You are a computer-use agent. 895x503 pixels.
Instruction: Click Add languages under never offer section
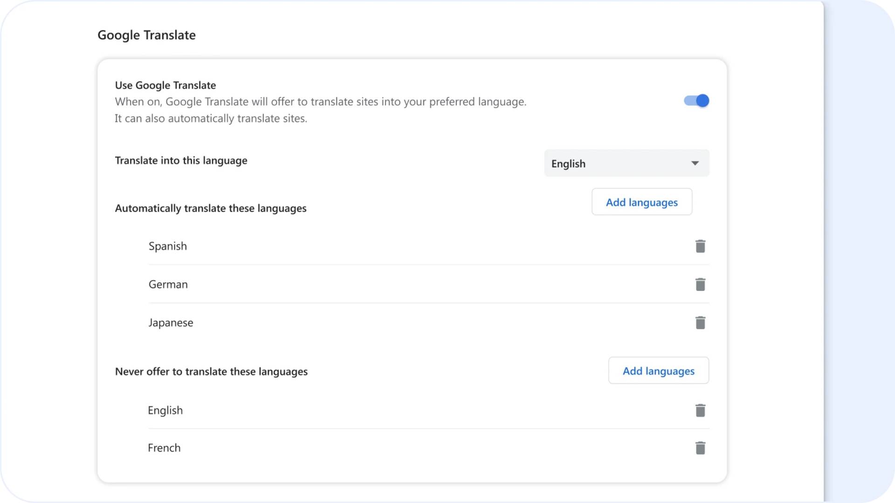click(658, 371)
